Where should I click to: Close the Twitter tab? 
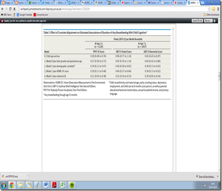pos(52,3)
